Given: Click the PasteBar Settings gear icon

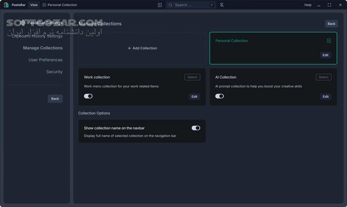Looking at the screenshot, I should pyautogui.click(x=23, y=23).
